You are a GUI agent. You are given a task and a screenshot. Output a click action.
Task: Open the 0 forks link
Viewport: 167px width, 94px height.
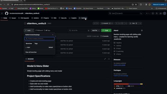click(x=117, y=54)
